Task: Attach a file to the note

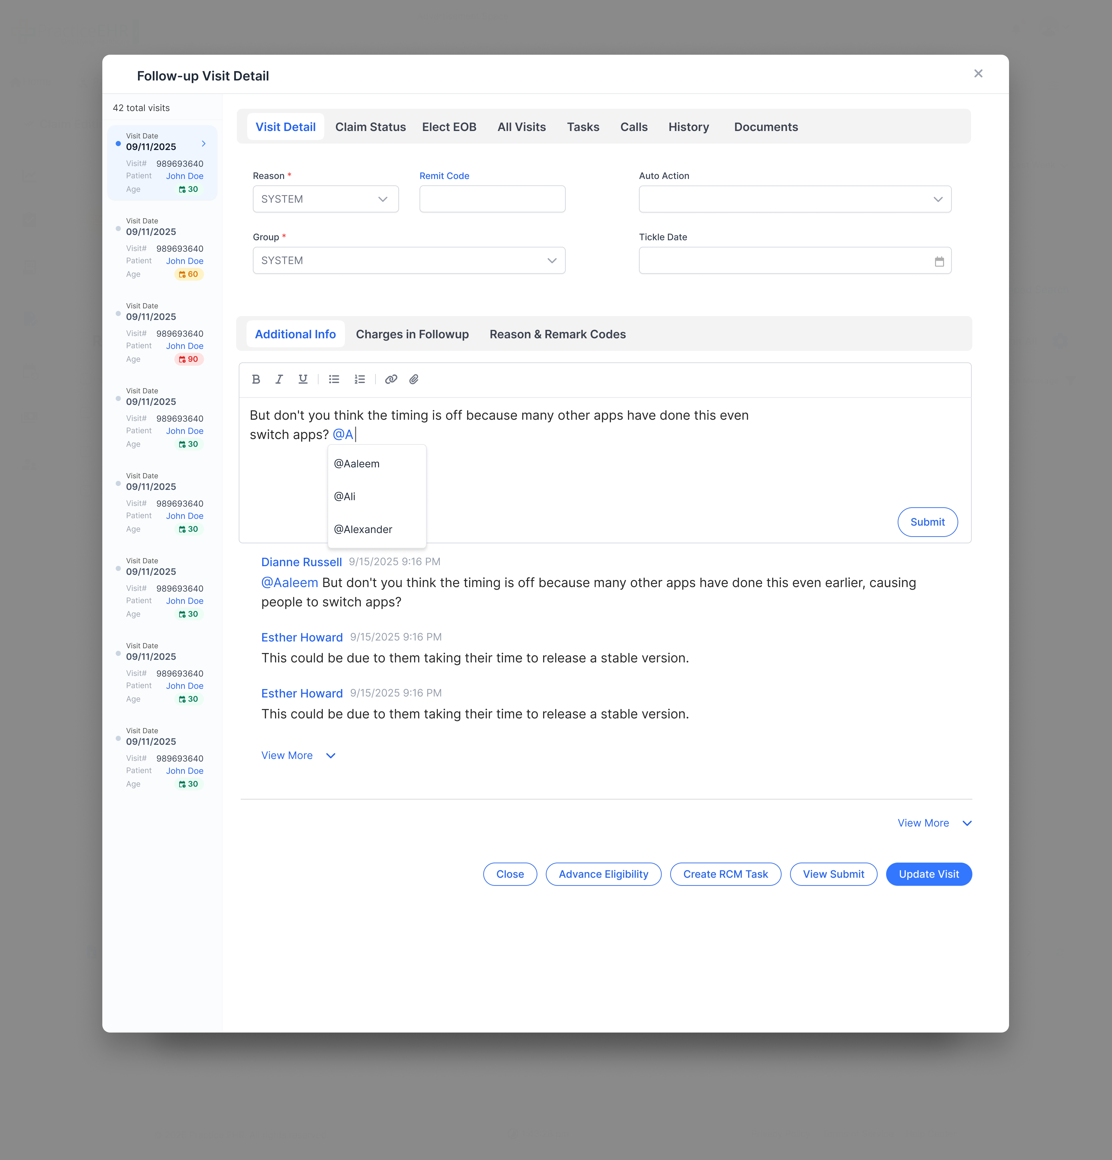Action: coord(414,379)
